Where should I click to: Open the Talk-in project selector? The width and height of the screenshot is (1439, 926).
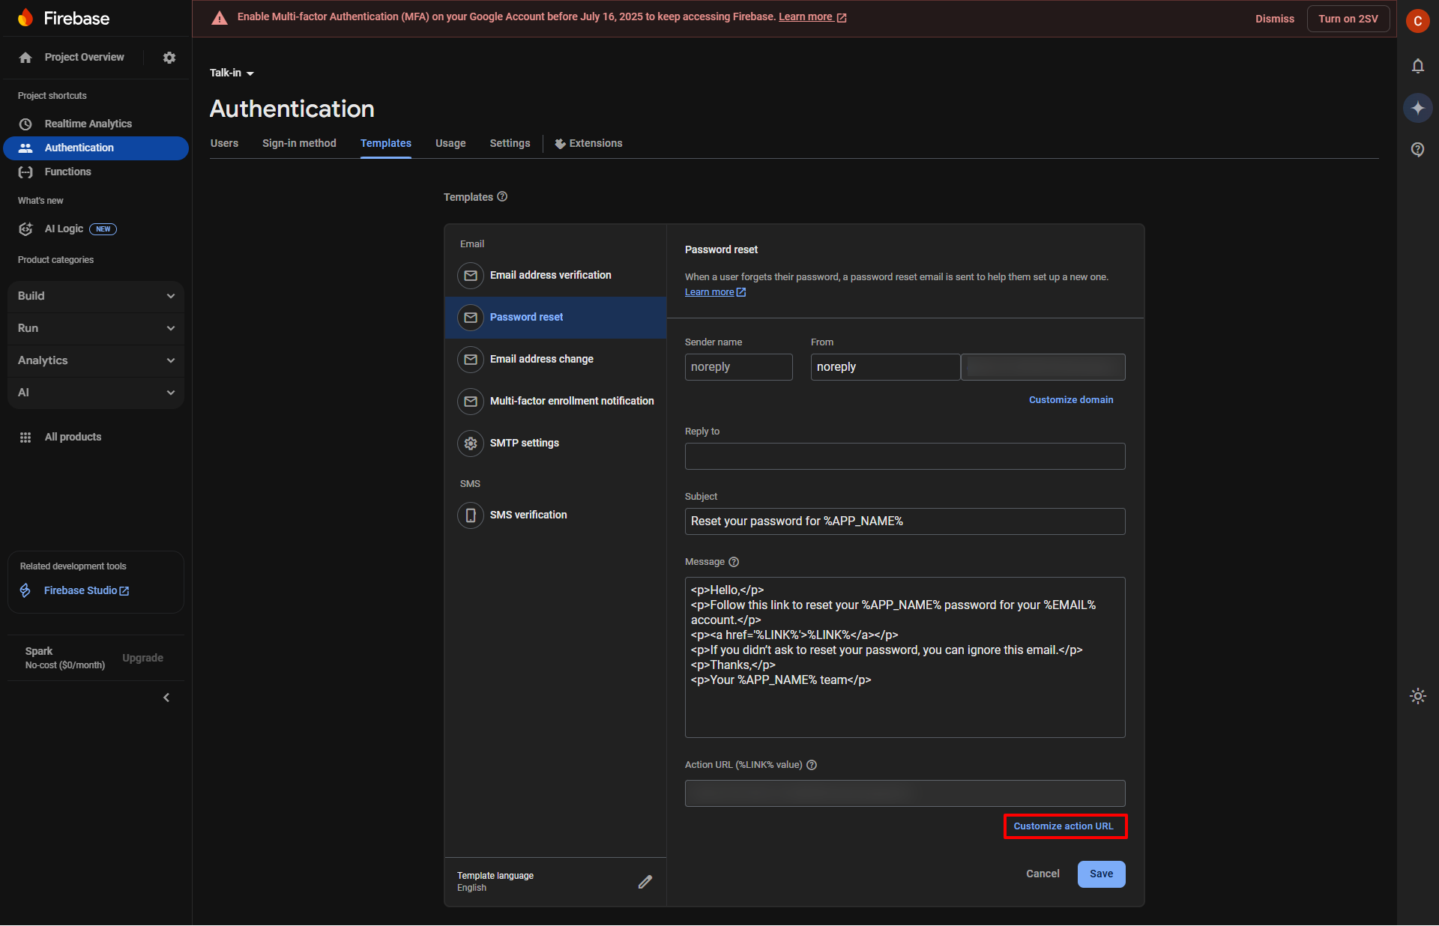231,73
